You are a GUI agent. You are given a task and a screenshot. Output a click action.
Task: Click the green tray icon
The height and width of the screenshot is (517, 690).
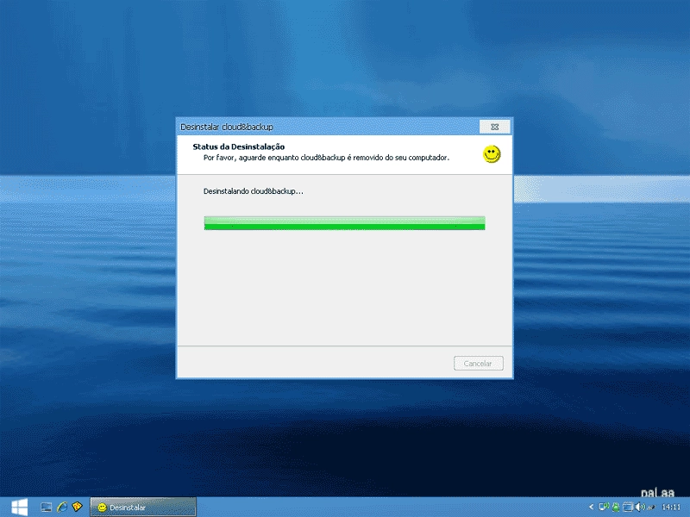click(x=616, y=507)
